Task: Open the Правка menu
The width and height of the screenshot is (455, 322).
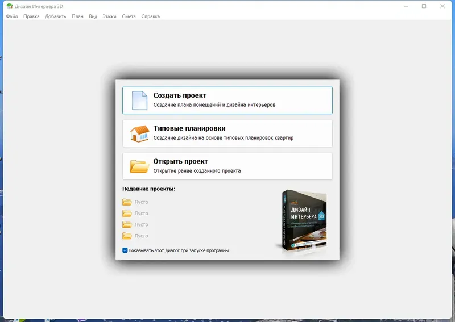Action: (x=31, y=16)
